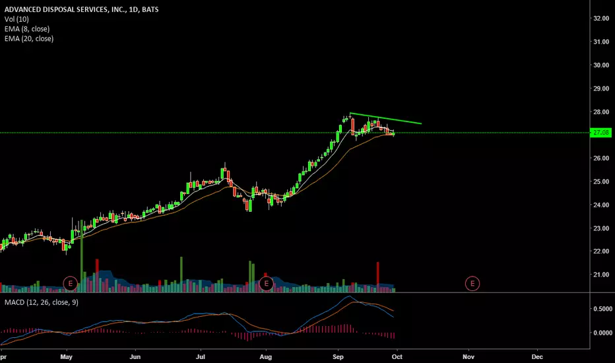Select the green descending trendline
The height and width of the screenshot is (363, 615).
(385, 119)
